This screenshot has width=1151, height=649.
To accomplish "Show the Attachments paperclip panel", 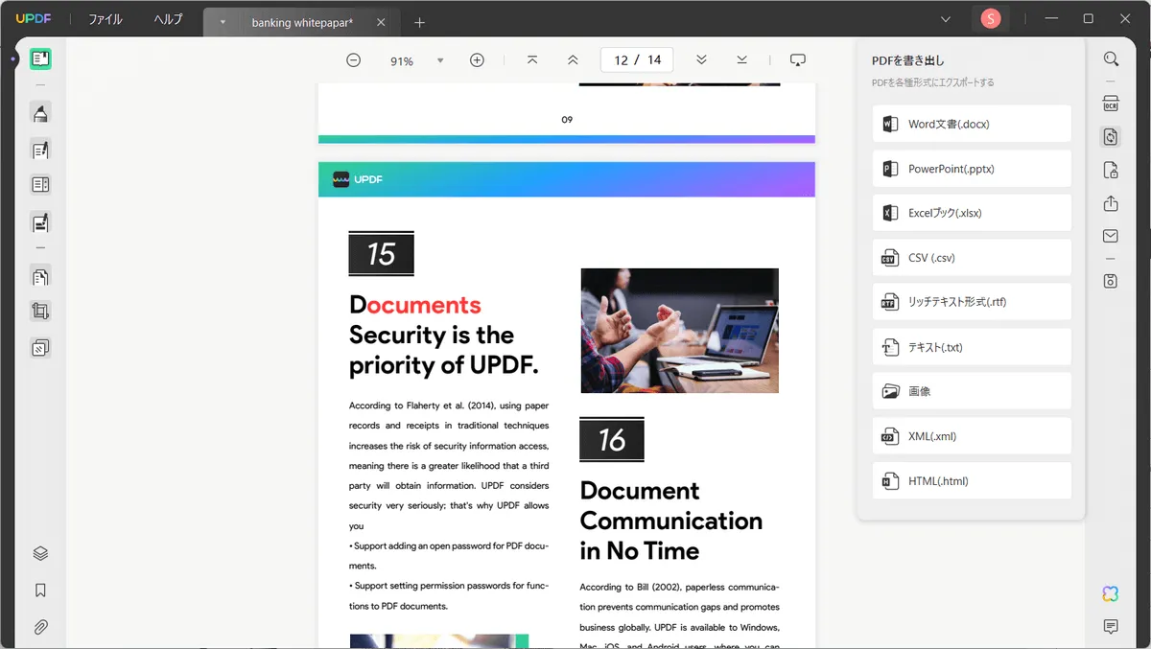I will [x=40, y=627].
